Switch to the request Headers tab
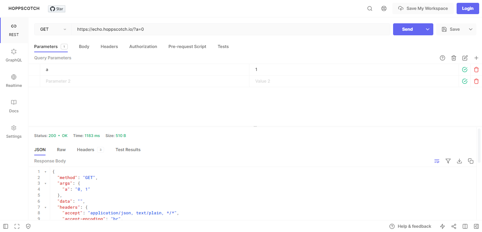The height and width of the screenshot is (232, 482). pyautogui.click(x=109, y=47)
